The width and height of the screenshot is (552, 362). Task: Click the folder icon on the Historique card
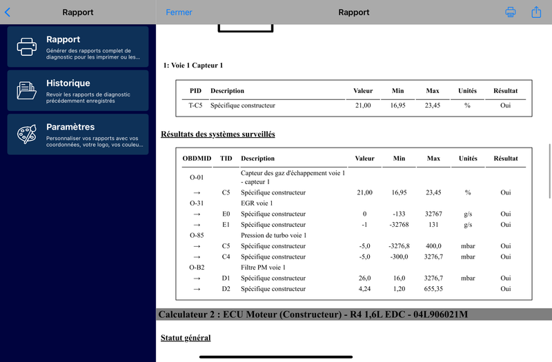(27, 90)
